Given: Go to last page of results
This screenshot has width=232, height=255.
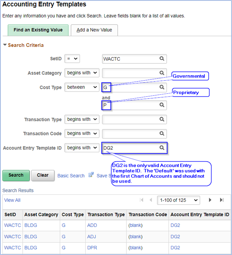Looking at the screenshot, I should [222, 200].
